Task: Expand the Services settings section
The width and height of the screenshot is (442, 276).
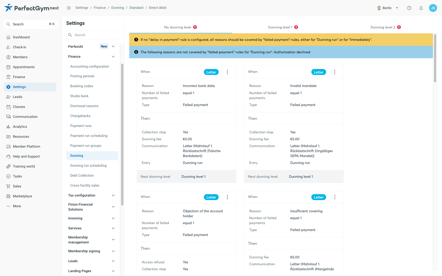Action: (x=113, y=228)
